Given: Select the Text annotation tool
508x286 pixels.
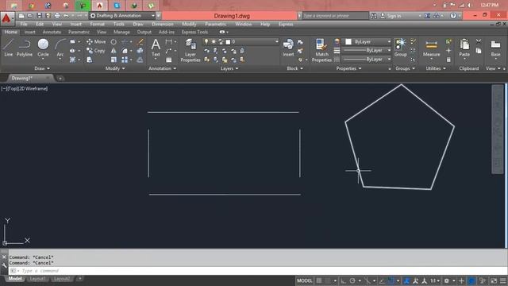Looking at the screenshot, I should click(x=156, y=48).
